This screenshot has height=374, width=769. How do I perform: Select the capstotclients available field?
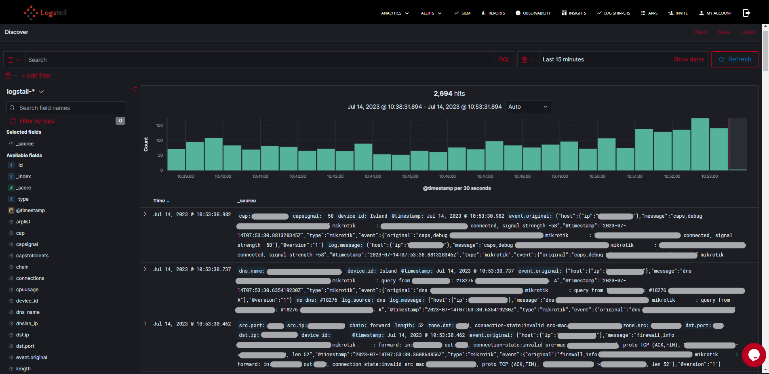click(32, 256)
